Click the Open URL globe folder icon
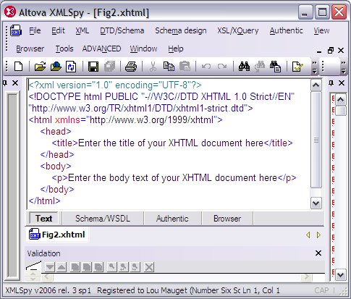This screenshot has height=299, width=351. [56, 67]
